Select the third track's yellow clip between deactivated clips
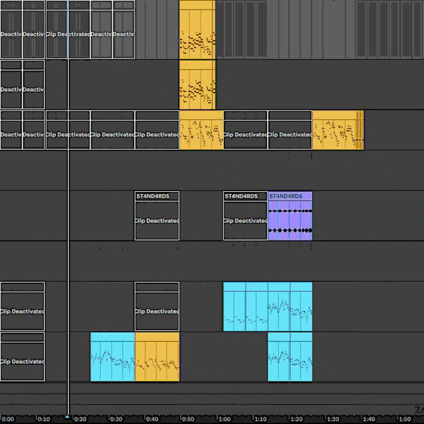The width and height of the screenshot is (424, 424). tap(201, 130)
